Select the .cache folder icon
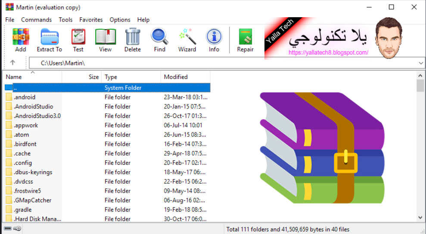Image resolution: width=426 pixels, height=234 pixels. click(x=9, y=154)
